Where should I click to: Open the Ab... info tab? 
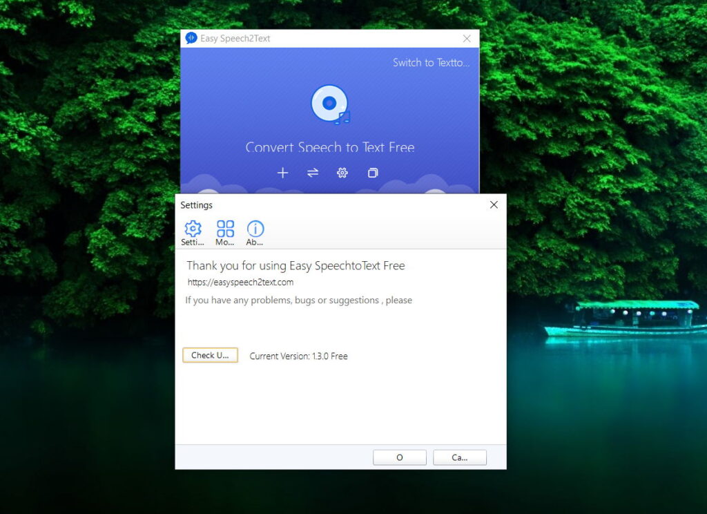[x=255, y=233]
